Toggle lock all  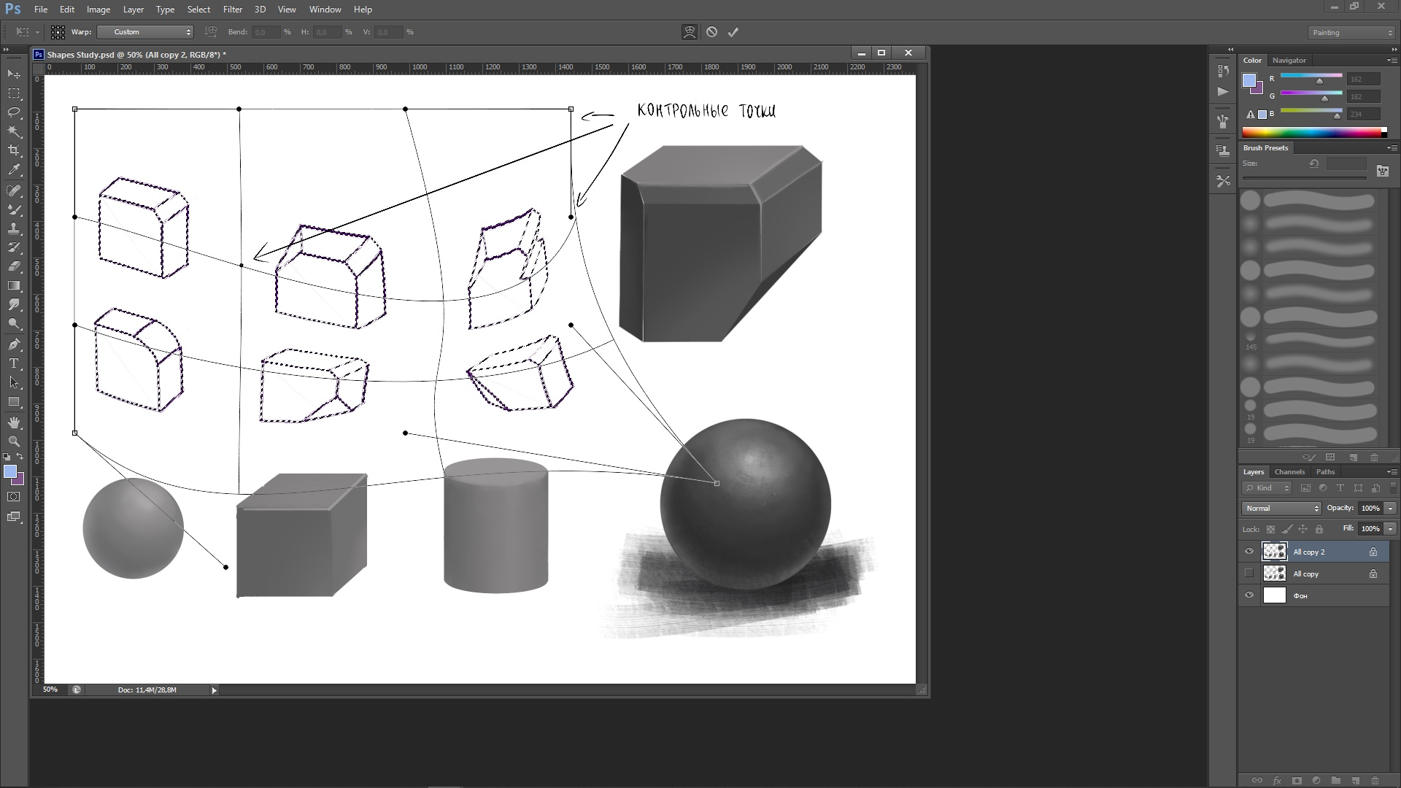[1319, 529]
